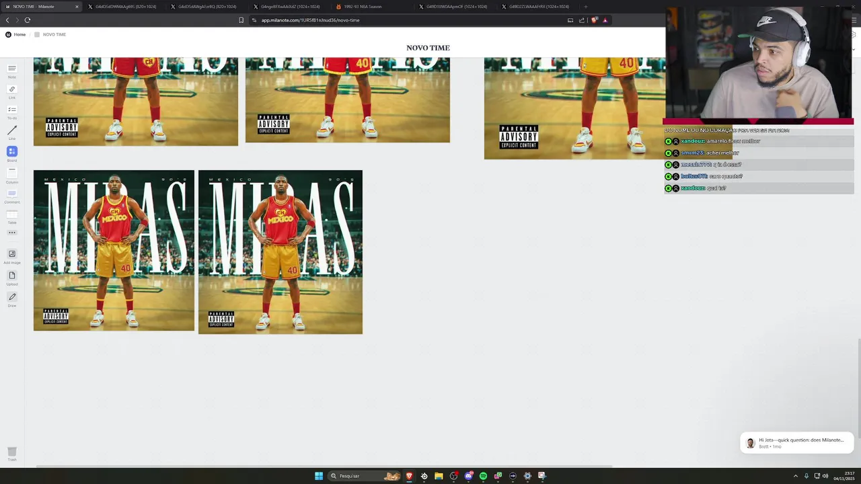Click the Upload tool

tap(11, 277)
